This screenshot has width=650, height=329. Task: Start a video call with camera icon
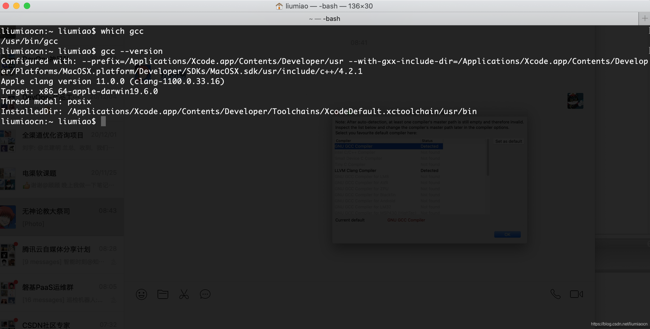[576, 294]
